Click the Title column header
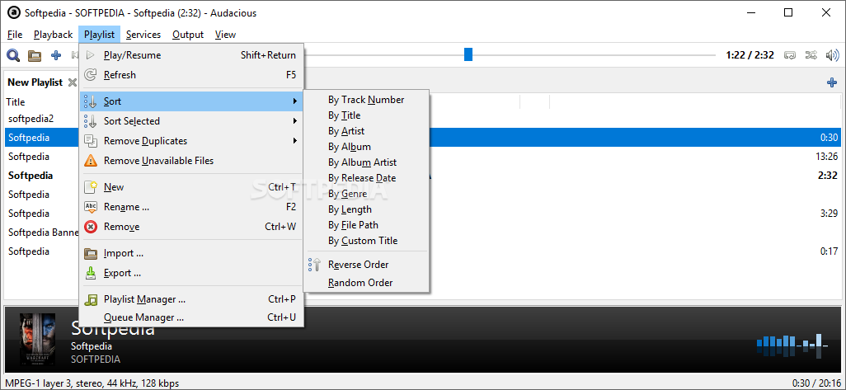The image size is (846, 390). pos(16,102)
